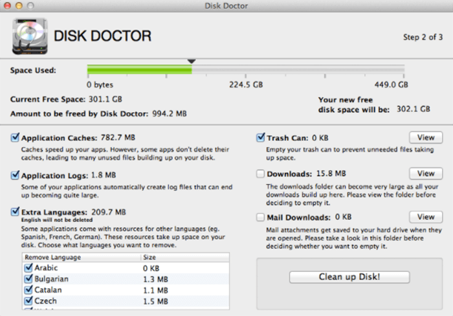This screenshot has height=316, width=453.
Task: Click the 1.1 MB Catalan size cell
Action: coord(155,290)
